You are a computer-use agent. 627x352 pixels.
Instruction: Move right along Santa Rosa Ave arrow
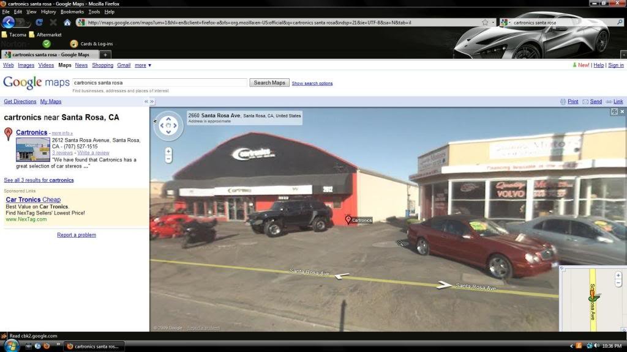pos(444,285)
